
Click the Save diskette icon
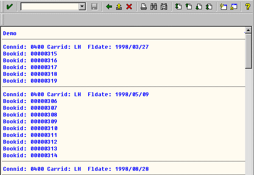point(95,7)
